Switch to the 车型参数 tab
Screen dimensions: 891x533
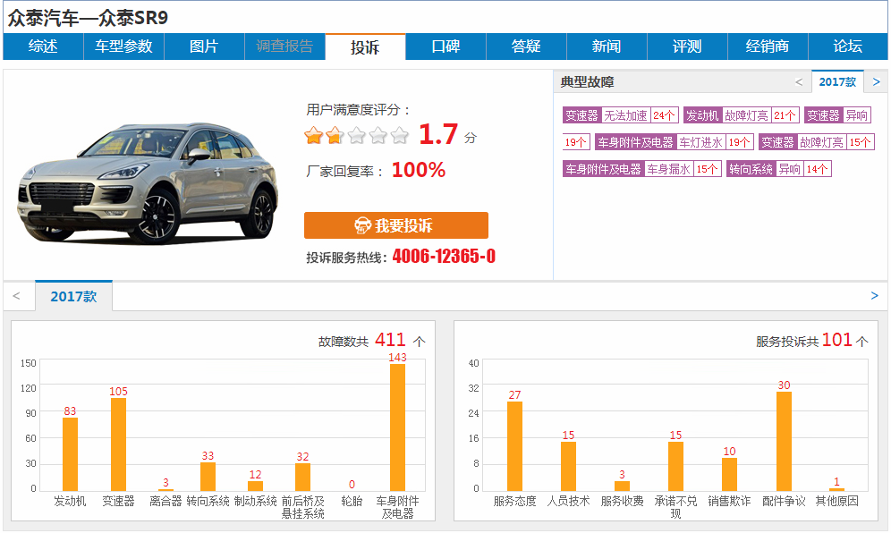coord(123,47)
